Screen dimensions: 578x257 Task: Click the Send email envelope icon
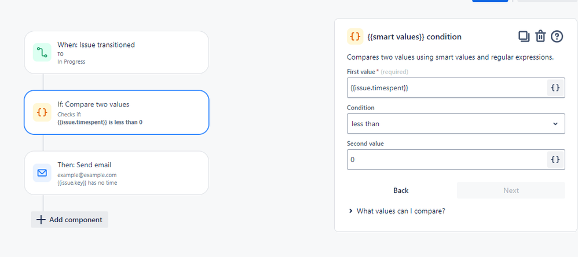[42, 172]
